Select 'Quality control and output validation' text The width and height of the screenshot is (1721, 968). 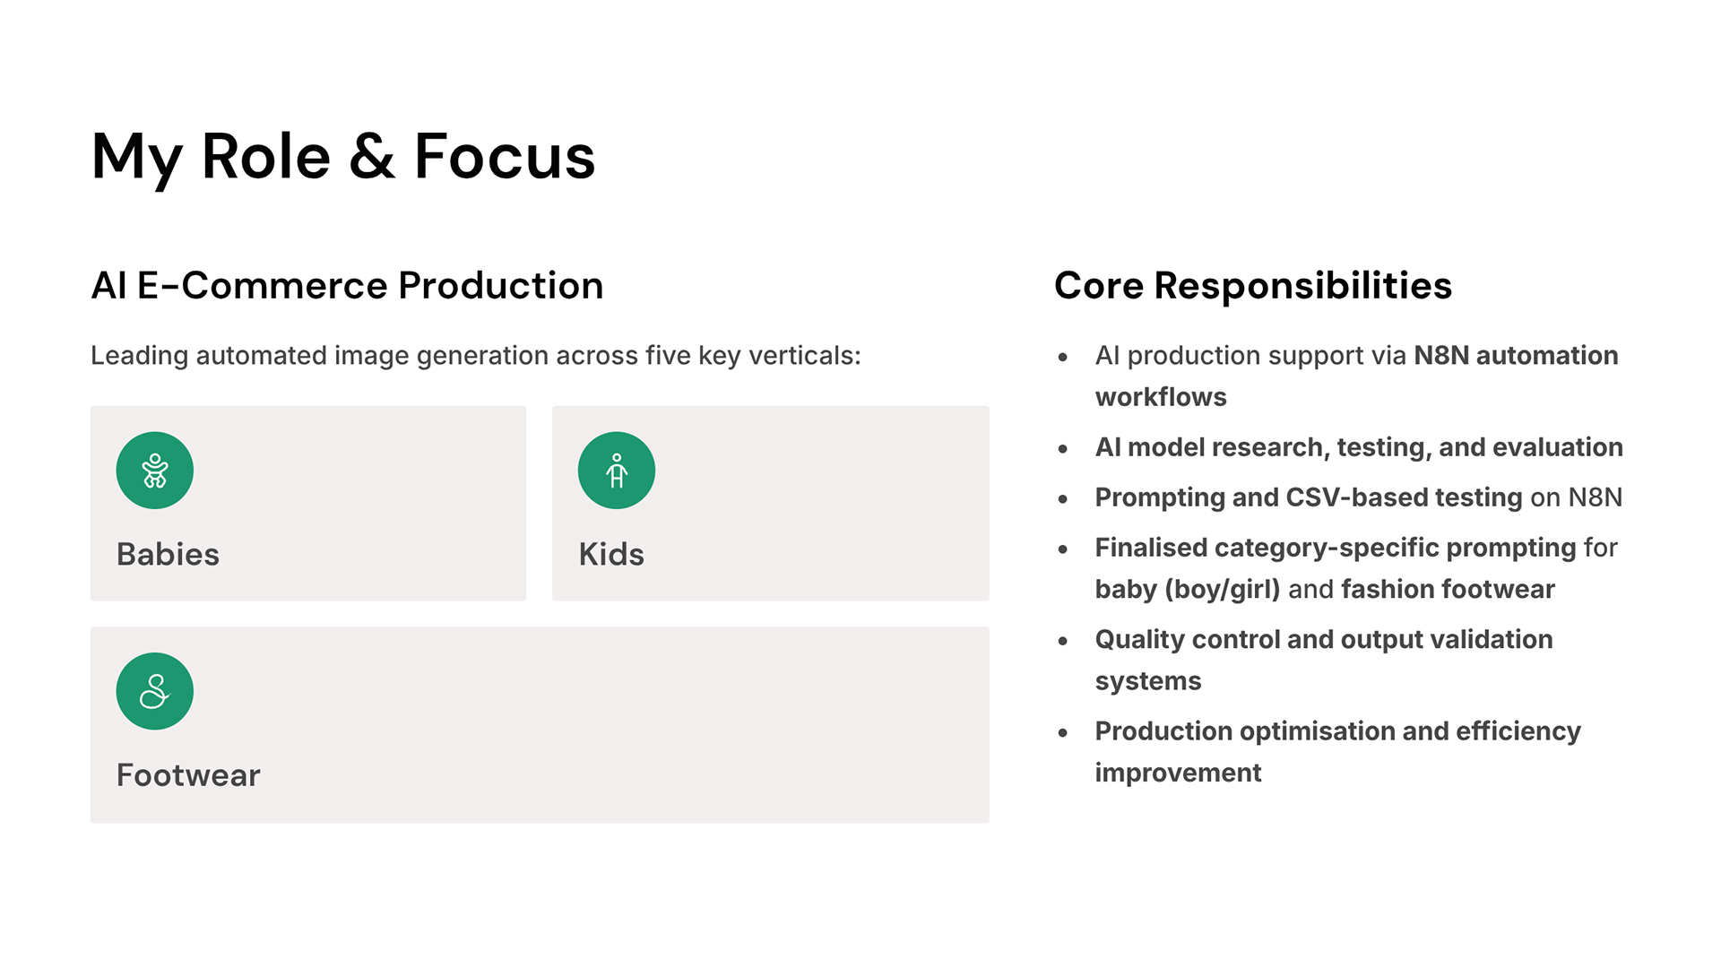point(1323,659)
